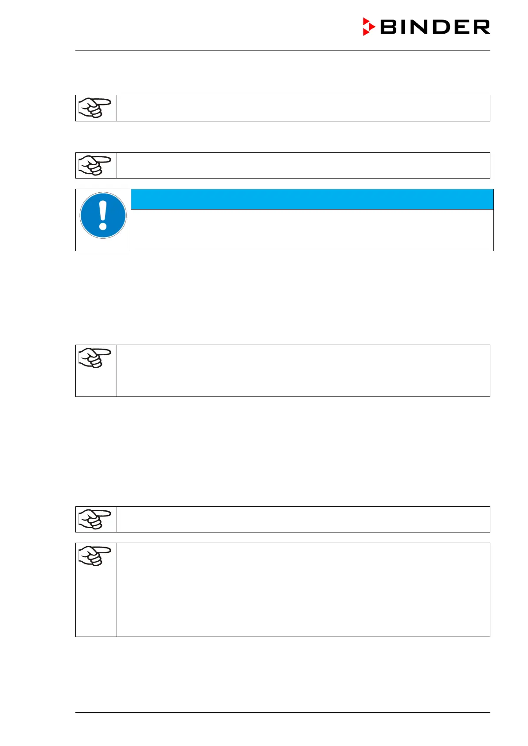Select the blue notice header bar

(312, 199)
